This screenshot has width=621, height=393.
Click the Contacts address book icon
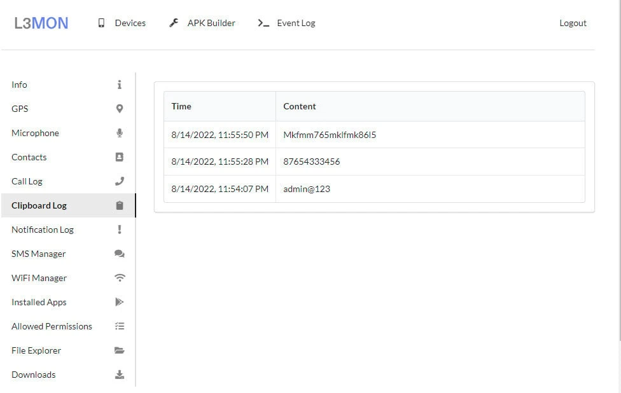click(119, 157)
